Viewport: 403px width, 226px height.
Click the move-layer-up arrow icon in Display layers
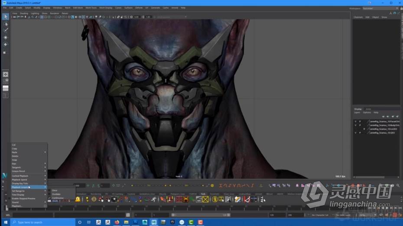tap(383, 116)
